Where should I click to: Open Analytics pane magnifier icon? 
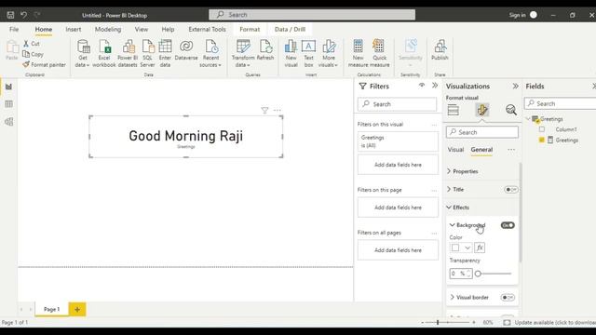pyautogui.click(x=511, y=110)
